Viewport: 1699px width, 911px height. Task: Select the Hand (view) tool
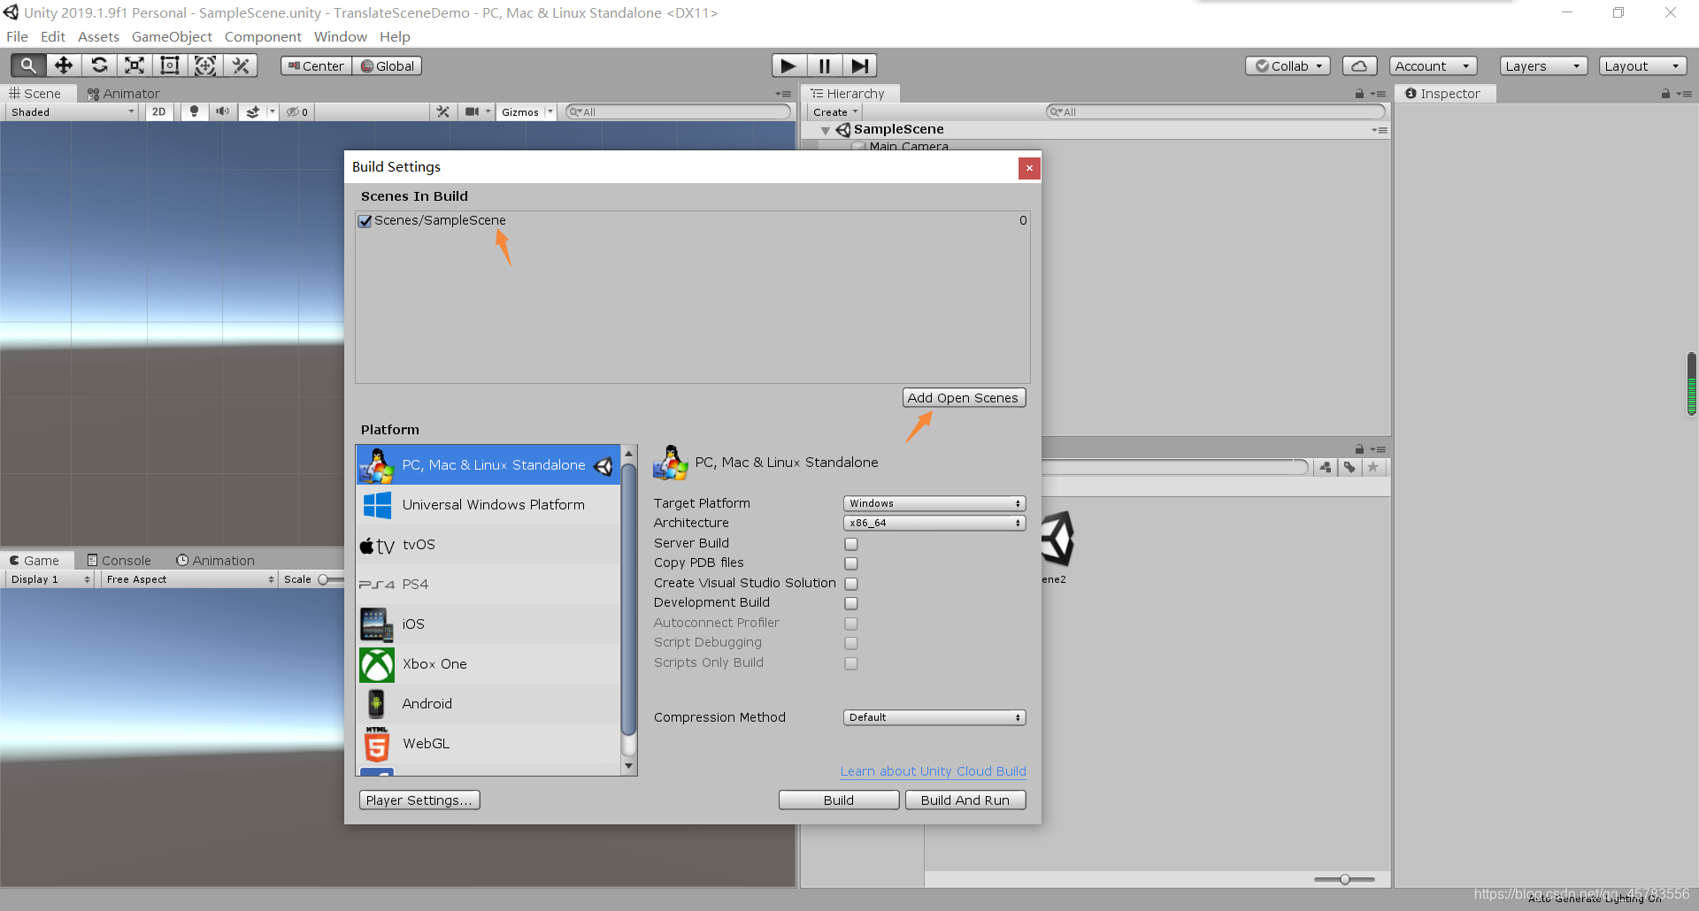(28, 65)
